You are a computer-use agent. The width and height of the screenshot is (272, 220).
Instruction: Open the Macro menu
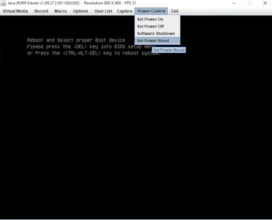(x=61, y=11)
